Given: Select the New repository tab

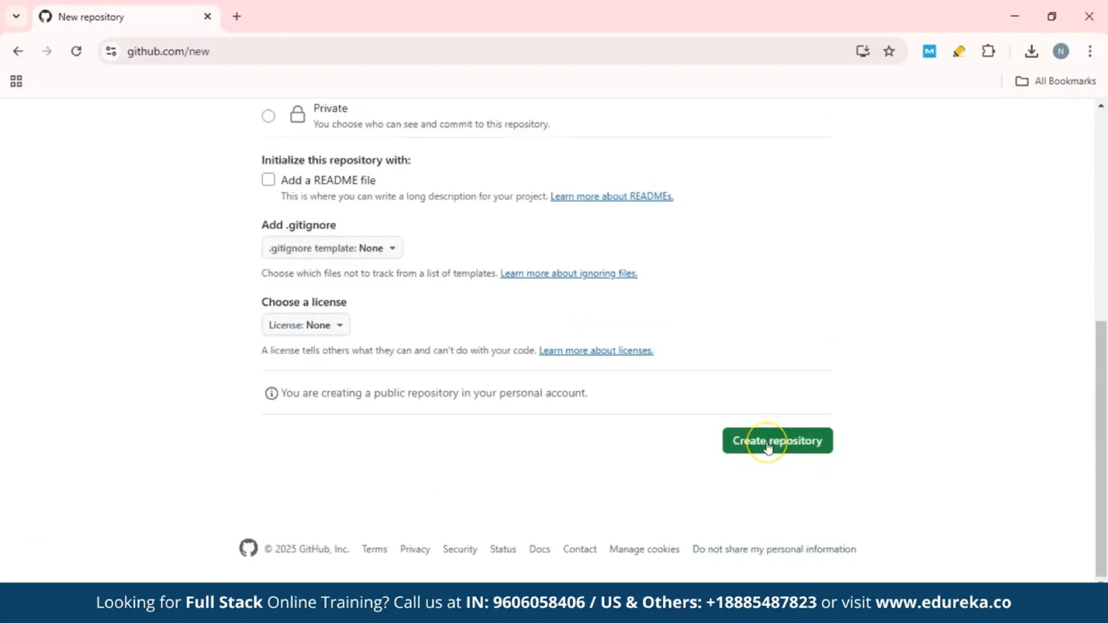Looking at the screenshot, I should 127,17.
